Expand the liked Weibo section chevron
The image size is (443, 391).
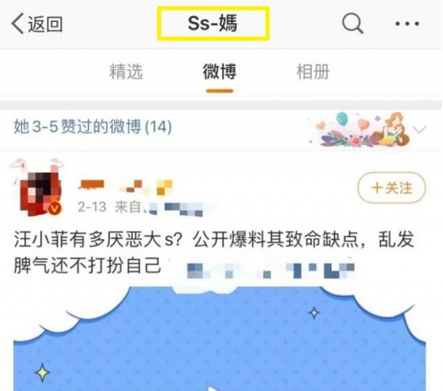[x=419, y=130]
